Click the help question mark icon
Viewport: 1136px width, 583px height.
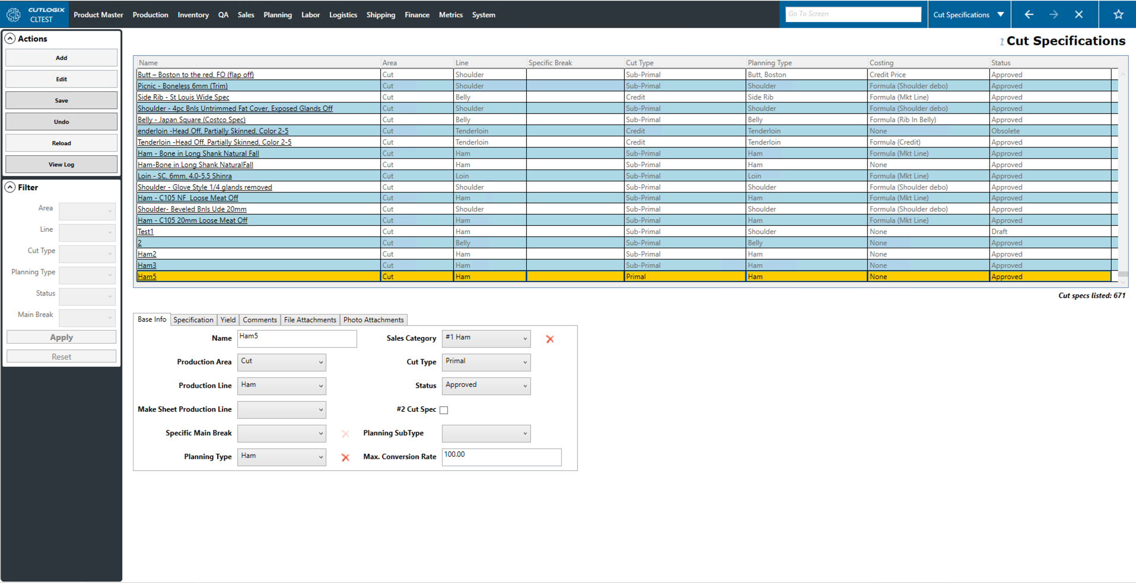tap(1002, 41)
